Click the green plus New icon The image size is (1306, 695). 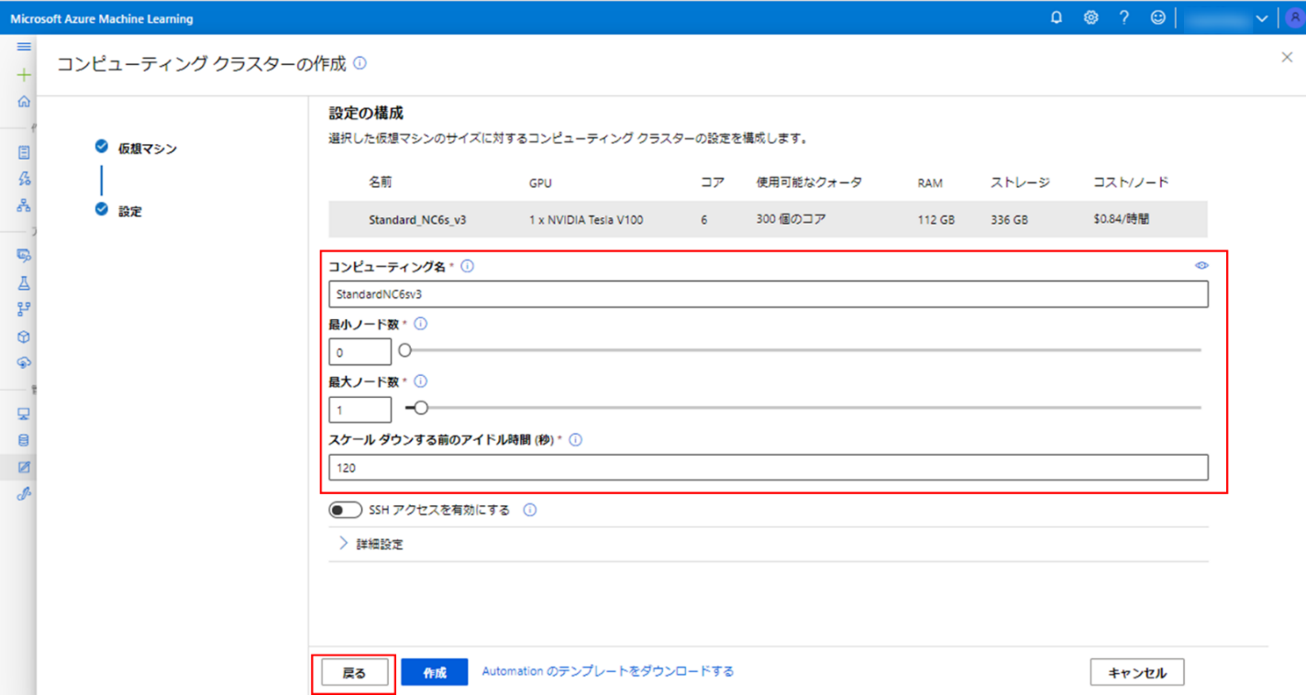[x=24, y=75]
